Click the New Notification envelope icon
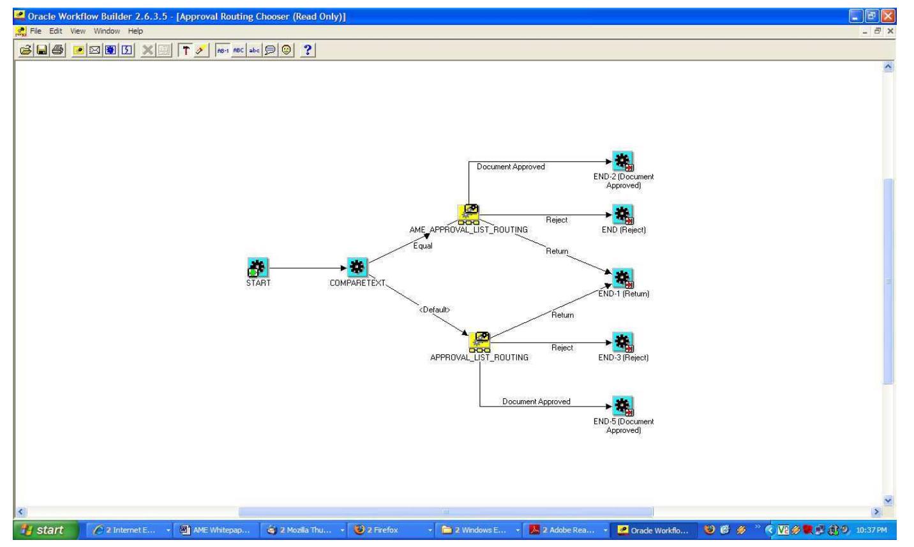 (x=94, y=50)
